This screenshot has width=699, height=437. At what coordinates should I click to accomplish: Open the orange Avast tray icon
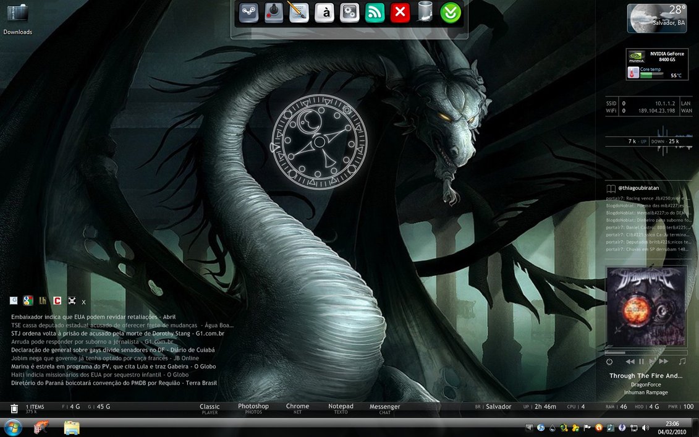point(599,428)
